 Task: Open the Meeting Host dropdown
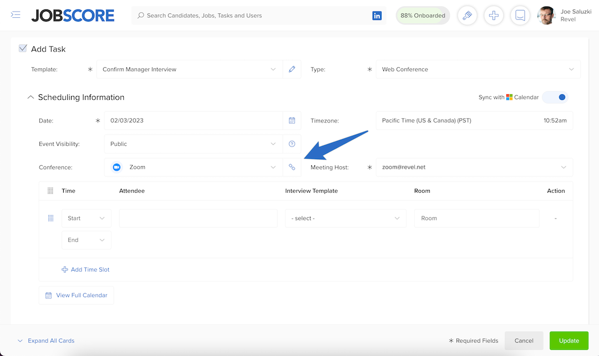point(474,167)
